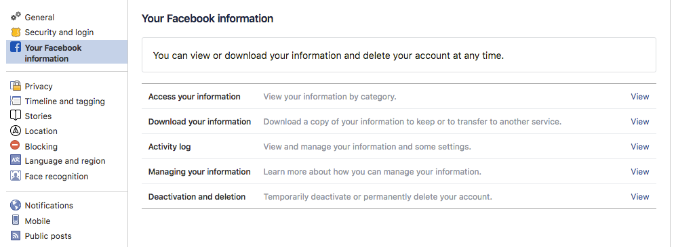Screen dimensions: 676x247
Task: Click View for Deactivation and deletion
Action: tap(640, 196)
